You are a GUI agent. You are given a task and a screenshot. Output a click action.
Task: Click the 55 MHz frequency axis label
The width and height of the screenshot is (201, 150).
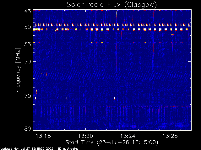(x=28, y=44)
